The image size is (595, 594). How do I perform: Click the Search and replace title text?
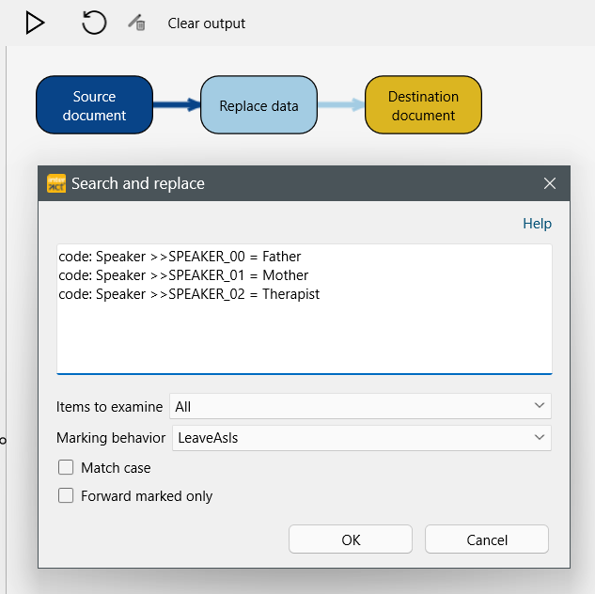click(x=138, y=183)
